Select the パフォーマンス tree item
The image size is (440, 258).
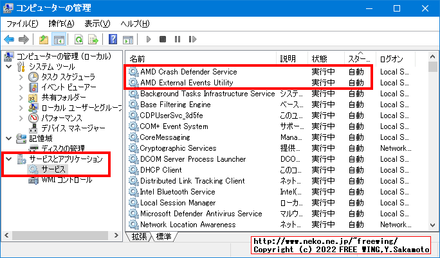(x=62, y=118)
